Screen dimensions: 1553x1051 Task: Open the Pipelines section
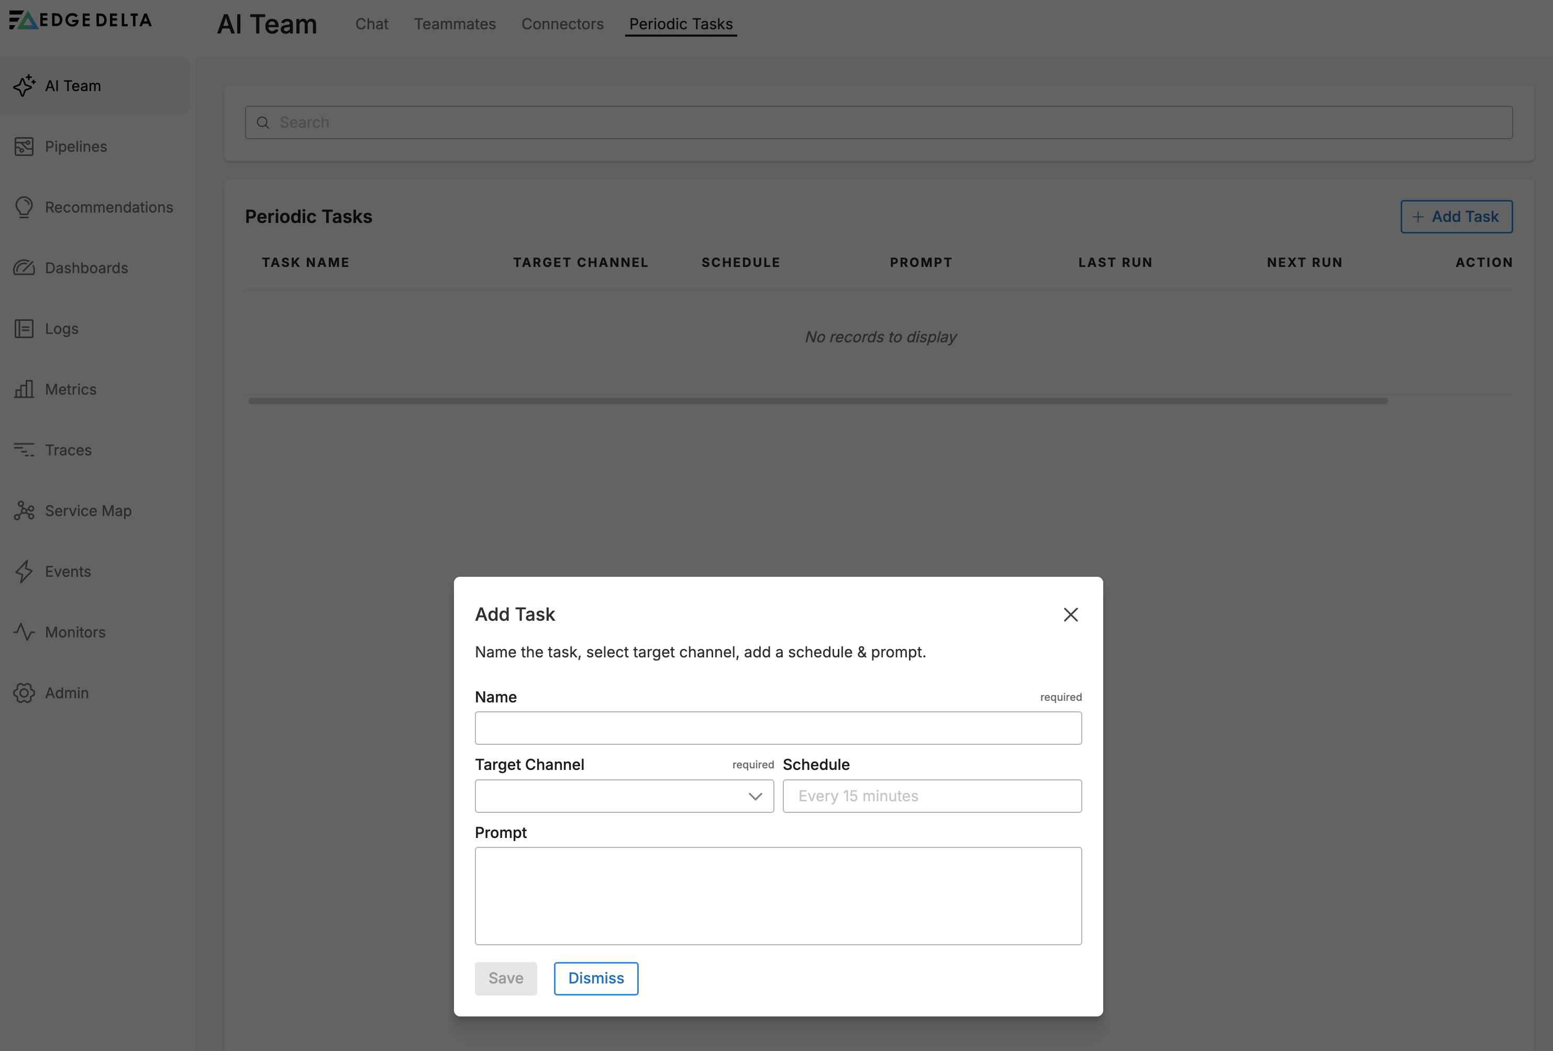pyautogui.click(x=75, y=147)
